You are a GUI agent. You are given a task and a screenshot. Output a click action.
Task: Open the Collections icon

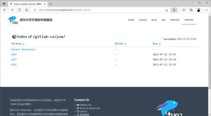coord(191,10)
